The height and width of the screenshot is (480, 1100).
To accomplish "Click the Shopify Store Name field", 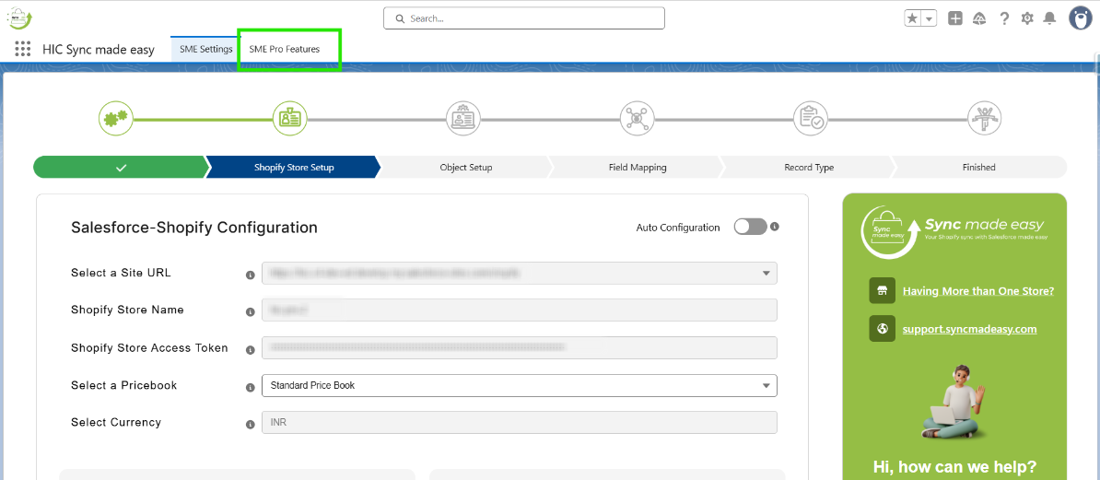I will point(519,310).
